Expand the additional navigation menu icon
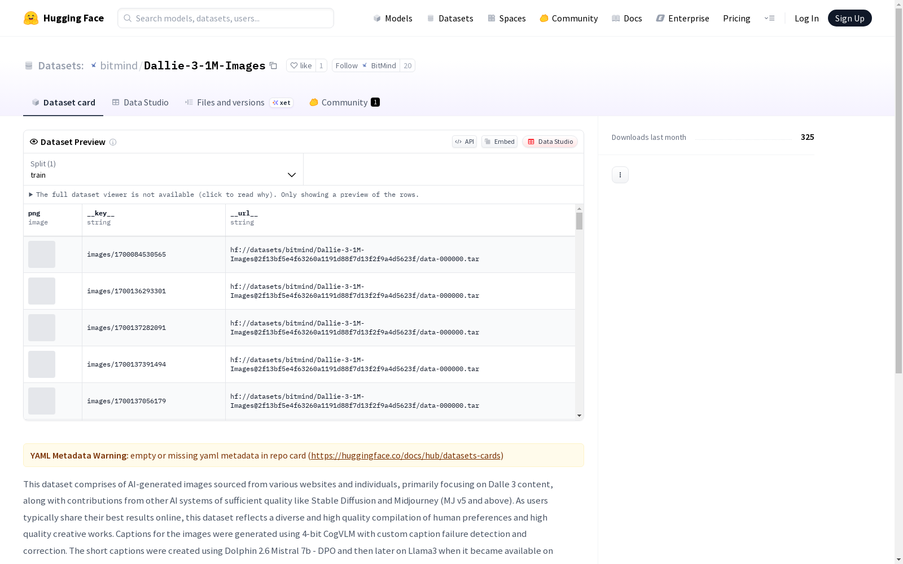 [x=769, y=18]
